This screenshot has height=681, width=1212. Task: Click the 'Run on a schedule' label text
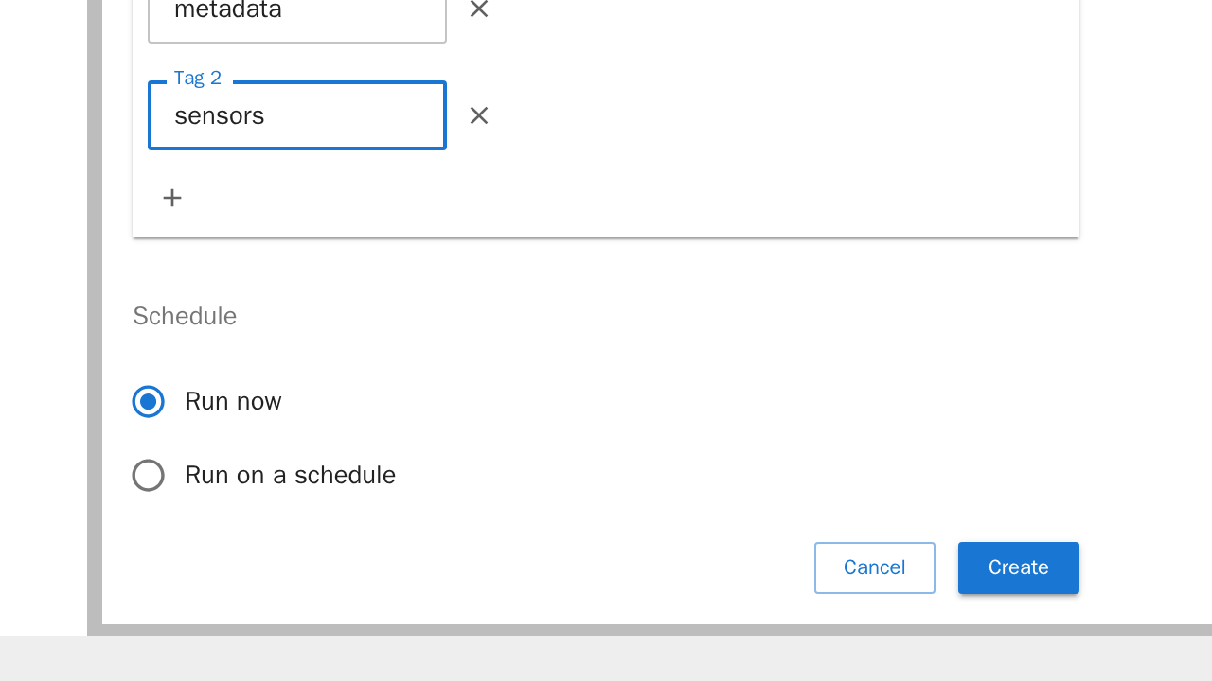coord(290,475)
